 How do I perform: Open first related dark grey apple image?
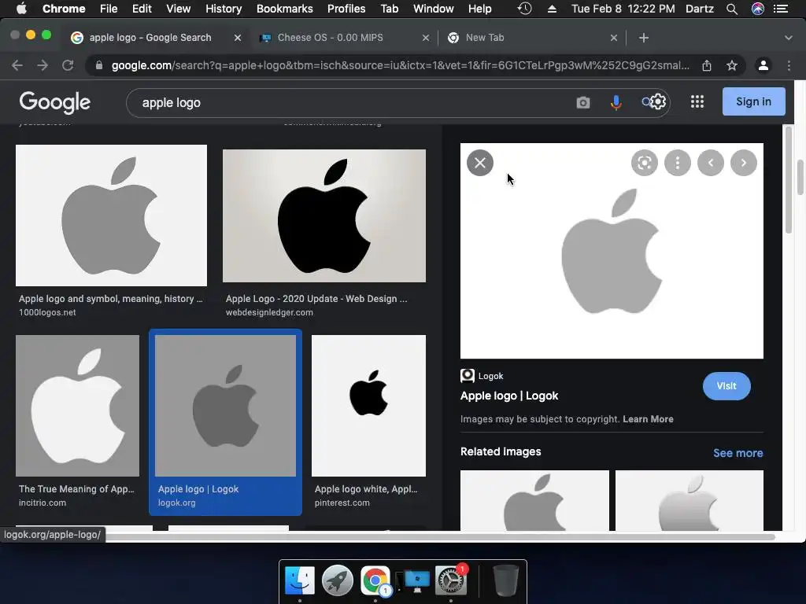click(534, 500)
